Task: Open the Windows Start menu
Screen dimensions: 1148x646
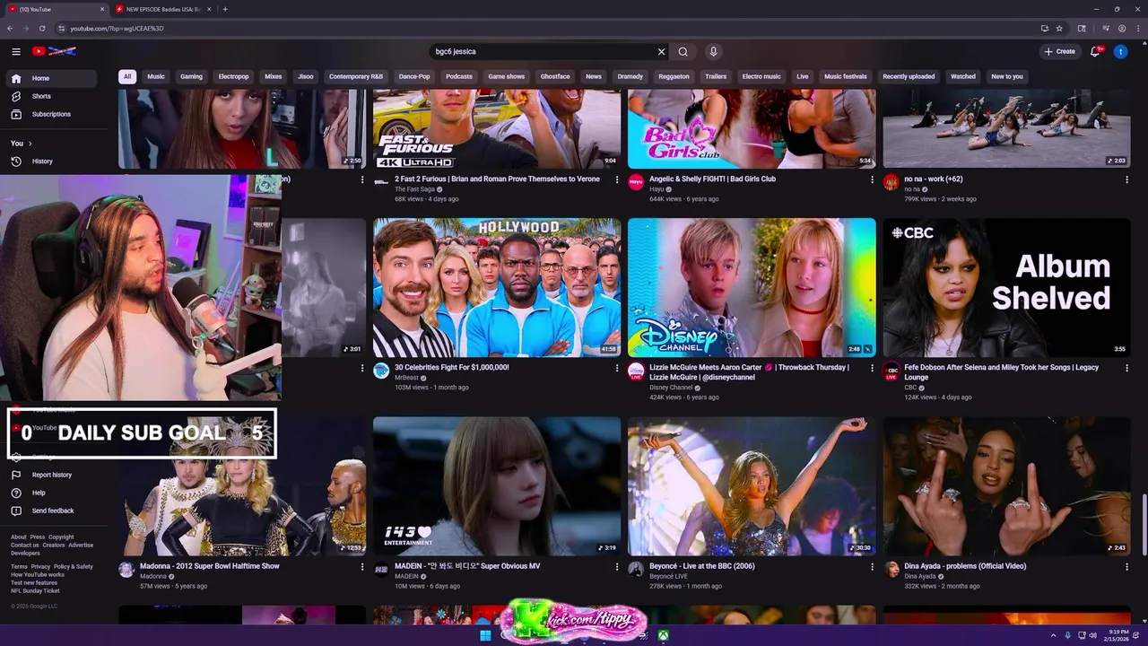Action: point(485,635)
